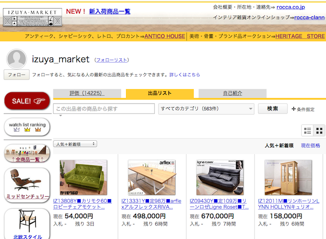Screen dimensions: 326x239
Task: Open the ミッドセンチュリー chair category
Action: [27, 186]
